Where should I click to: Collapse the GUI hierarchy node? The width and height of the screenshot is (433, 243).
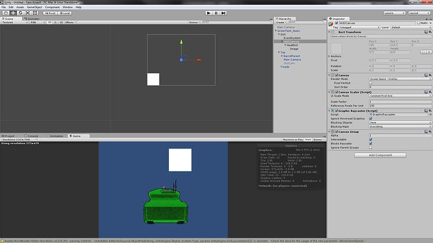tap(279, 34)
